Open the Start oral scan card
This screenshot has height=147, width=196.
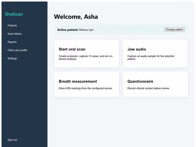pos(86,54)
